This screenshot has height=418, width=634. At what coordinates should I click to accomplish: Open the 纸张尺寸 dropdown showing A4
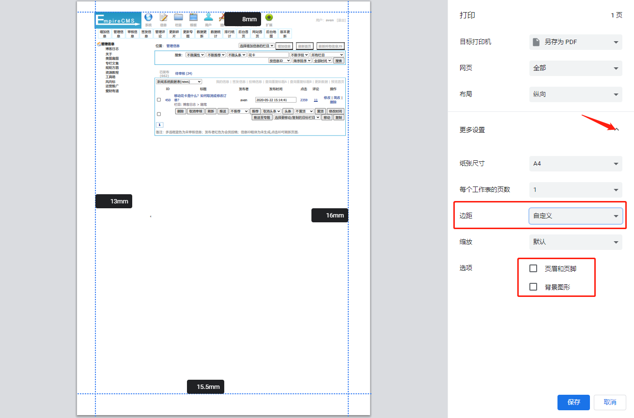click(575, 164)
